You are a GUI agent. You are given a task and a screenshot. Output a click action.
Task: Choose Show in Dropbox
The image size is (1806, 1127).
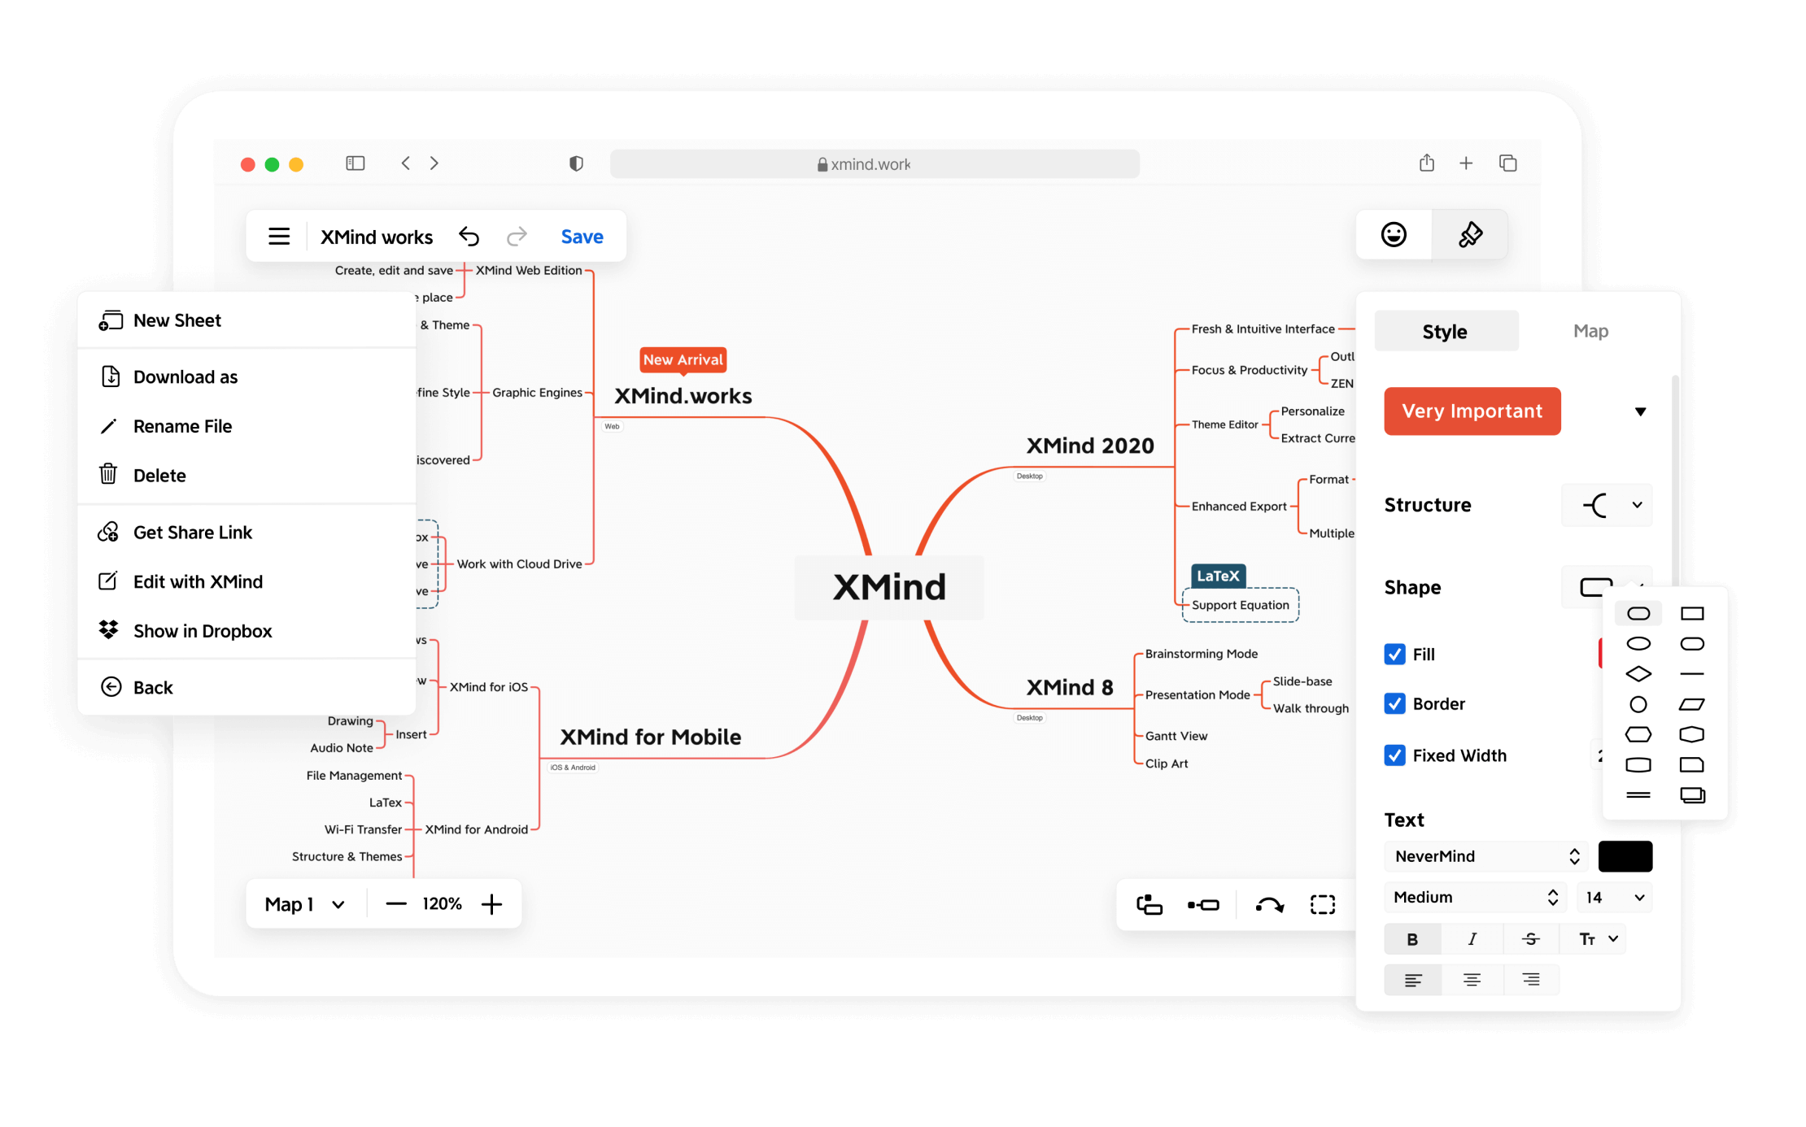click(x=246, y=631)
